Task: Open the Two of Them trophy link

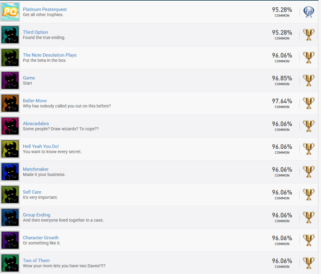Action: 36,261
